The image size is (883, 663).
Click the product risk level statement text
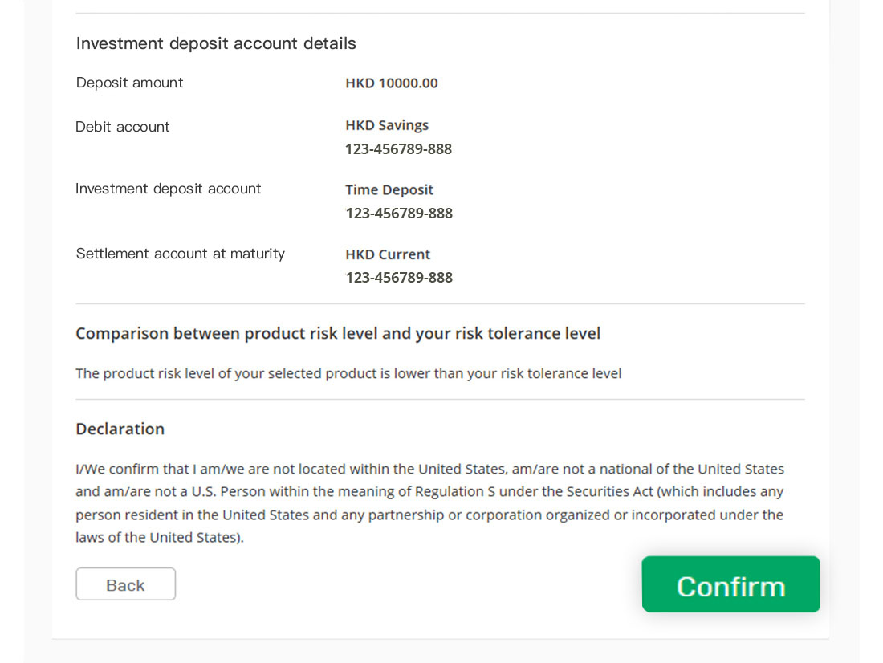[x=348, y=373]
